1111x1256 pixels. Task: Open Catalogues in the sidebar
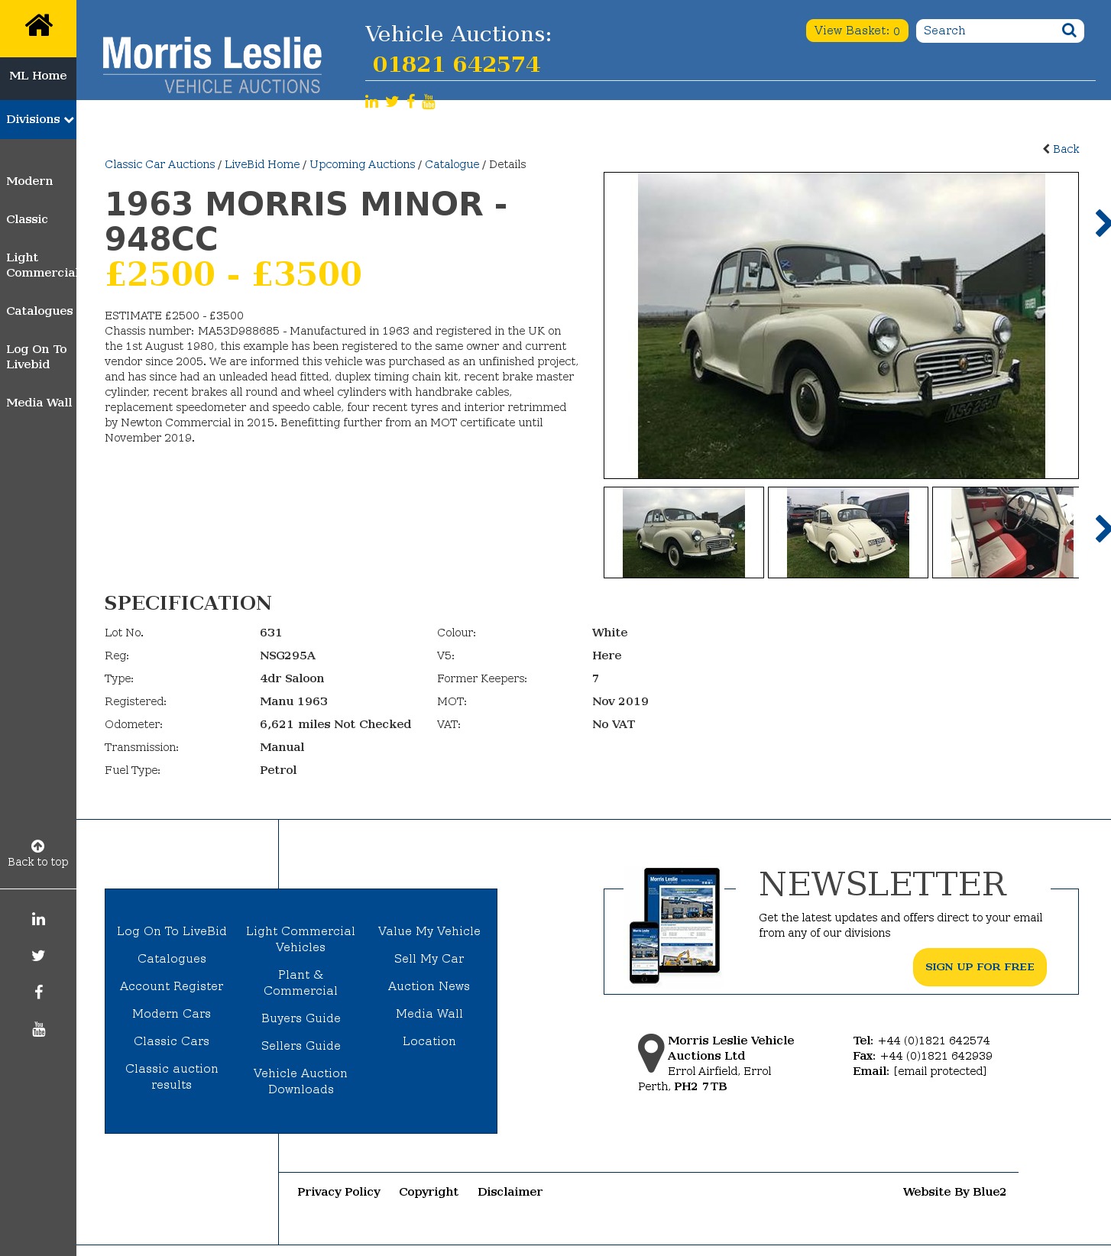click(x=40, y=311)
